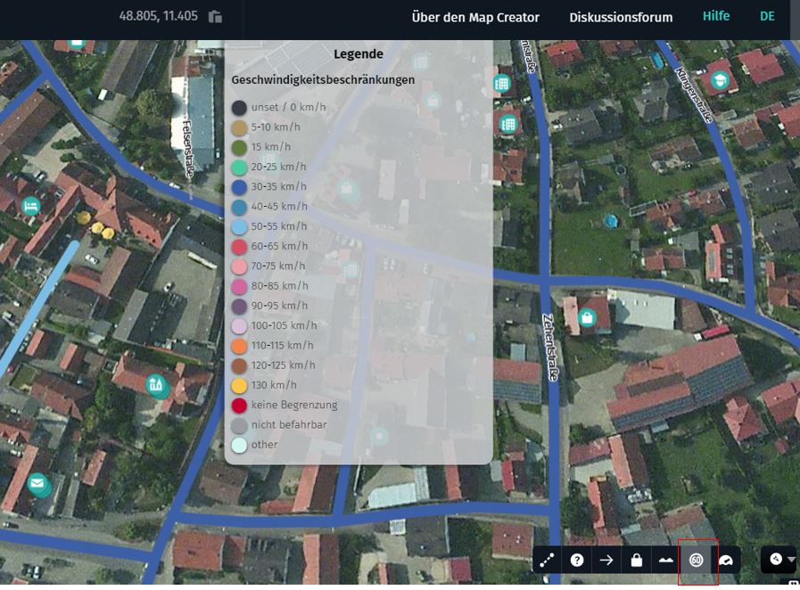Select the speedometer gauge toolbar icon
The width and height of the screenshot is (800, 590).
click(726, 560)
